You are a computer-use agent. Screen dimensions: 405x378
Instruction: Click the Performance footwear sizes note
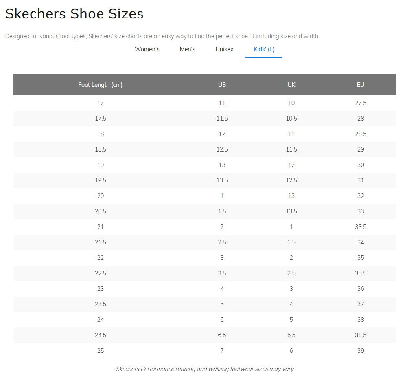(x=205, y=369)
